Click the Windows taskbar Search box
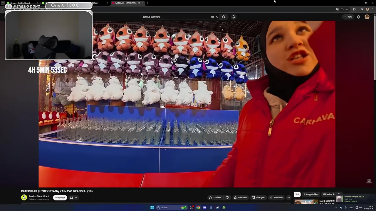 tap(172, 207)
